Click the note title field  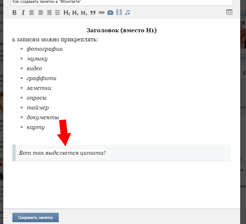pos(122,2)
